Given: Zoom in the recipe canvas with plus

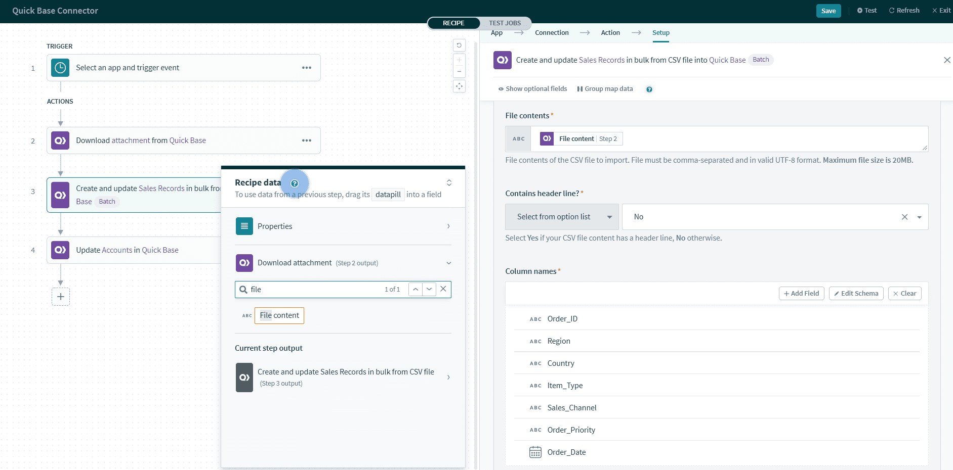Looking at the screenshot, I should point(459,60).
